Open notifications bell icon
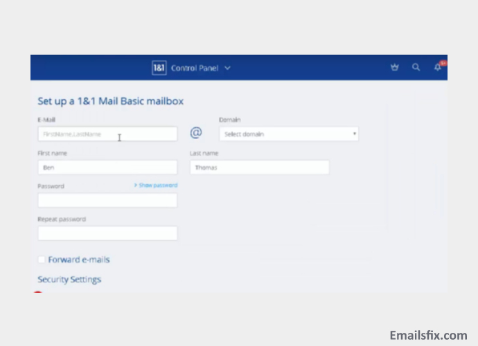 [x=438, y=67]
